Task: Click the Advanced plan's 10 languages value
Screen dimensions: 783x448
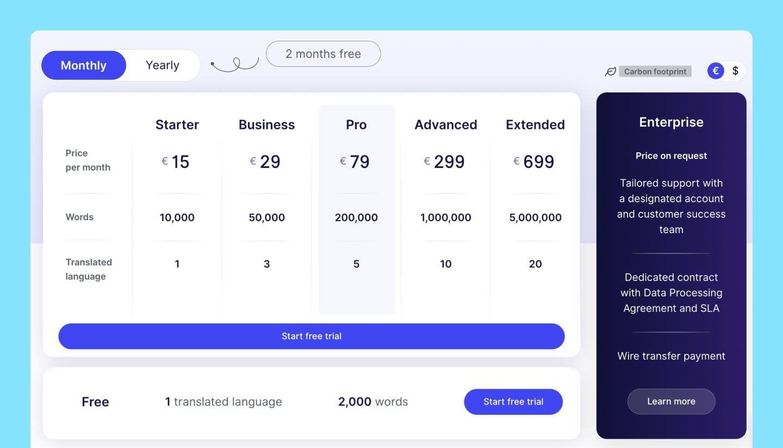Action: pyautogui.click(x=446, y=264)
